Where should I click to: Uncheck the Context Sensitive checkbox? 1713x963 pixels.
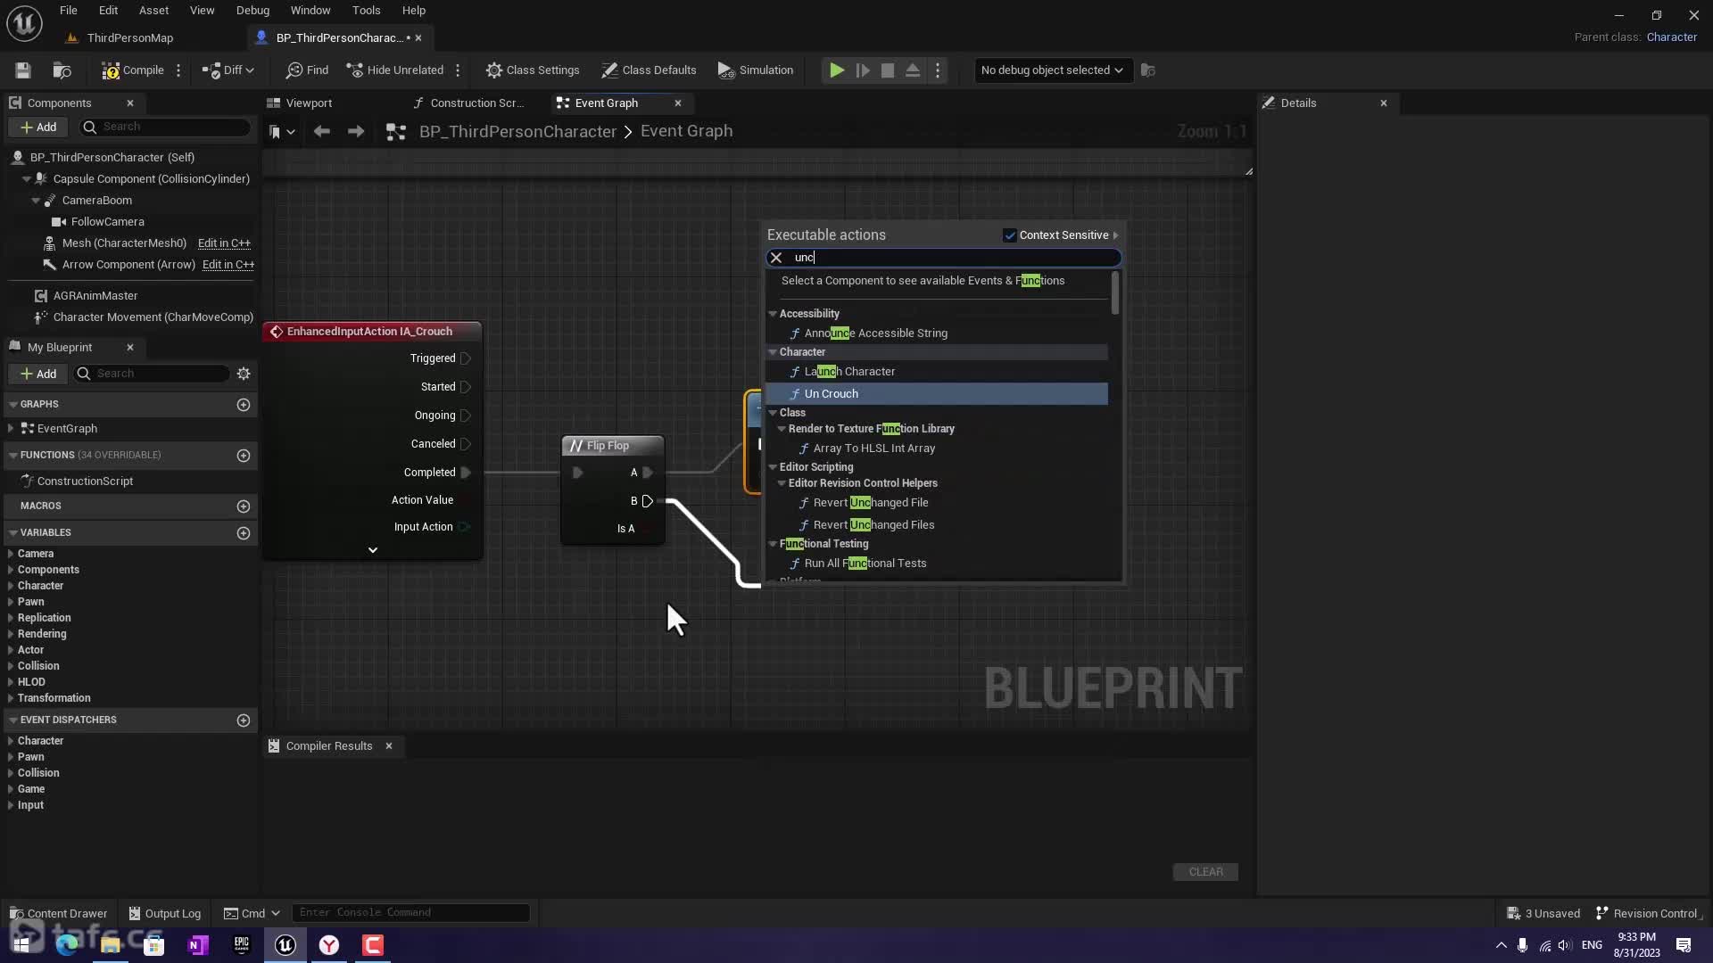click(x=1010, y=235)
